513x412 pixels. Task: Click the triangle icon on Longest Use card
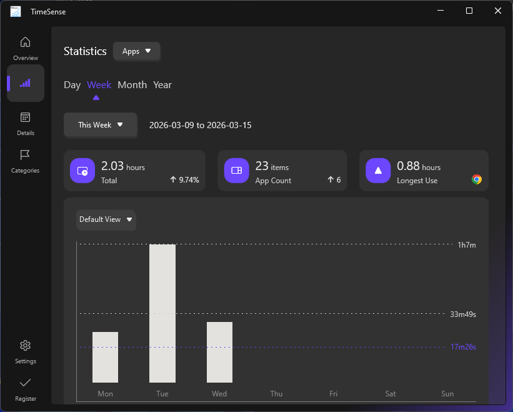pos(377,170)
